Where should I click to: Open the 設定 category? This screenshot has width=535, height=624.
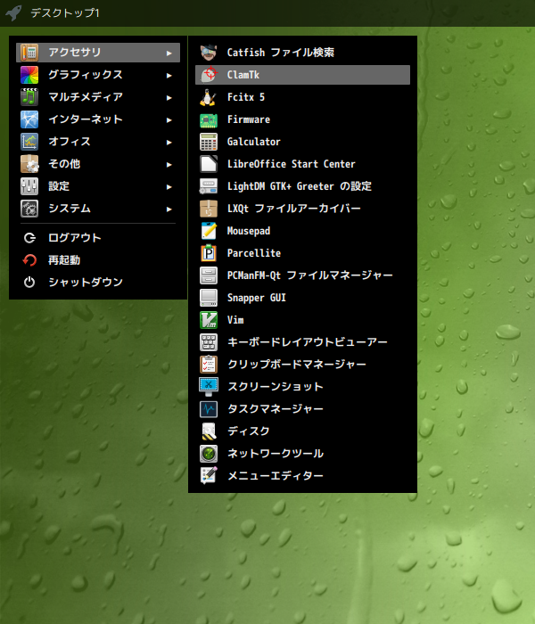tap(98, 186)
